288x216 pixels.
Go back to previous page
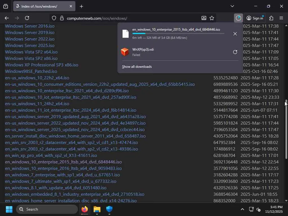point(7,18)
